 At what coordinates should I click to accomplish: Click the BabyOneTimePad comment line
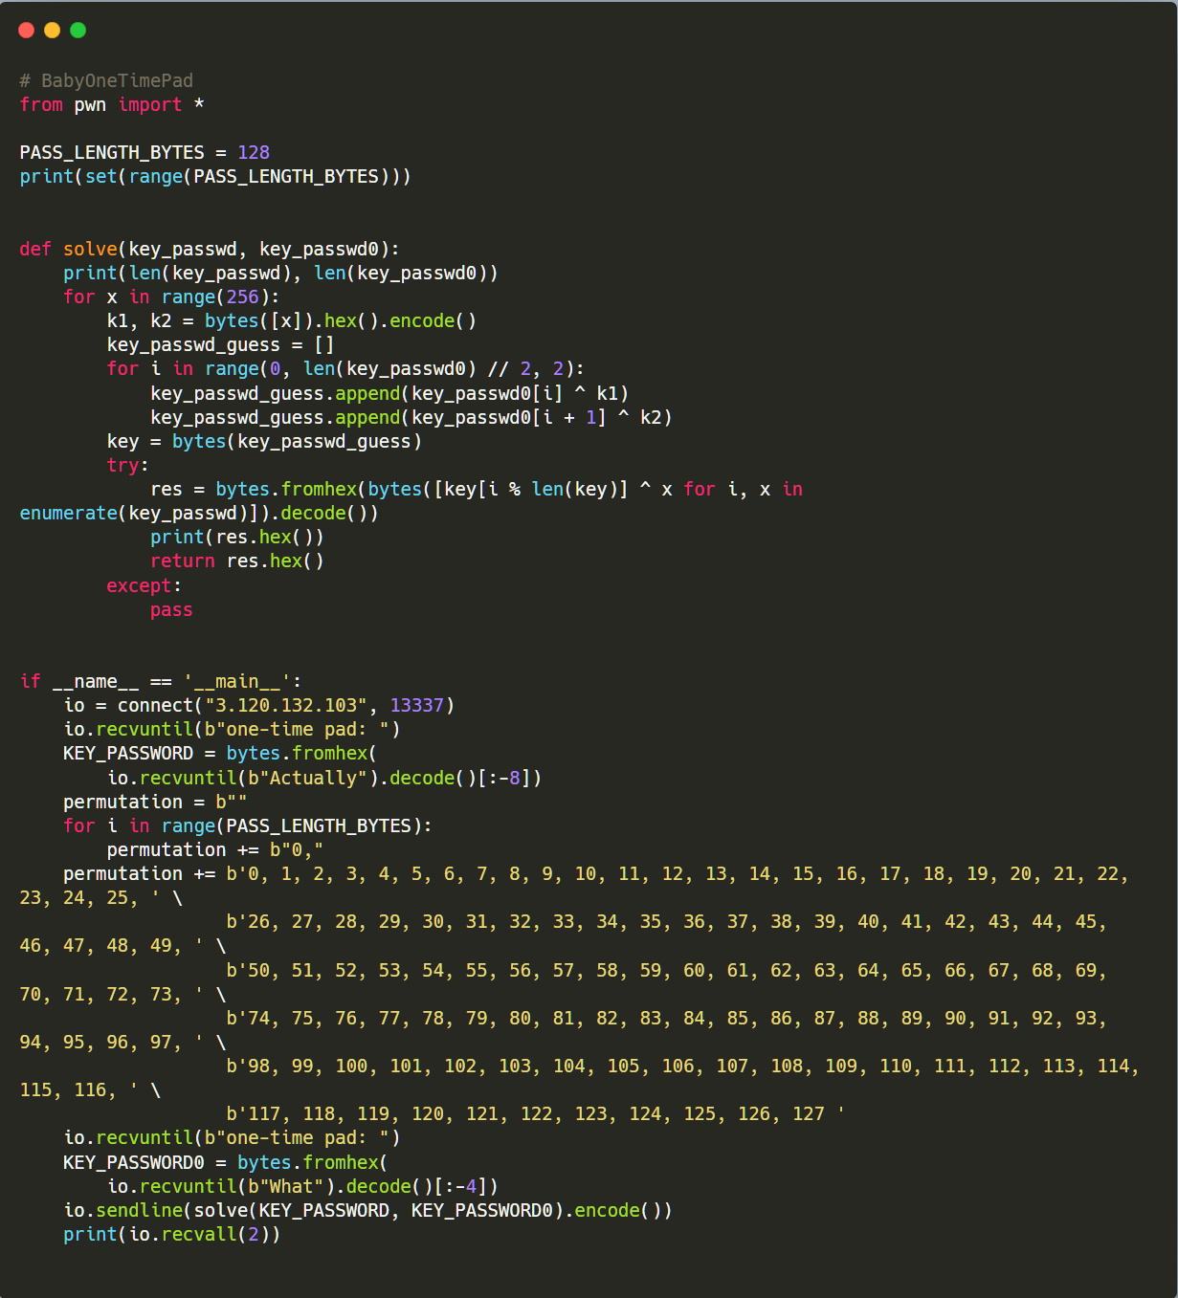(x=105, y=80)
